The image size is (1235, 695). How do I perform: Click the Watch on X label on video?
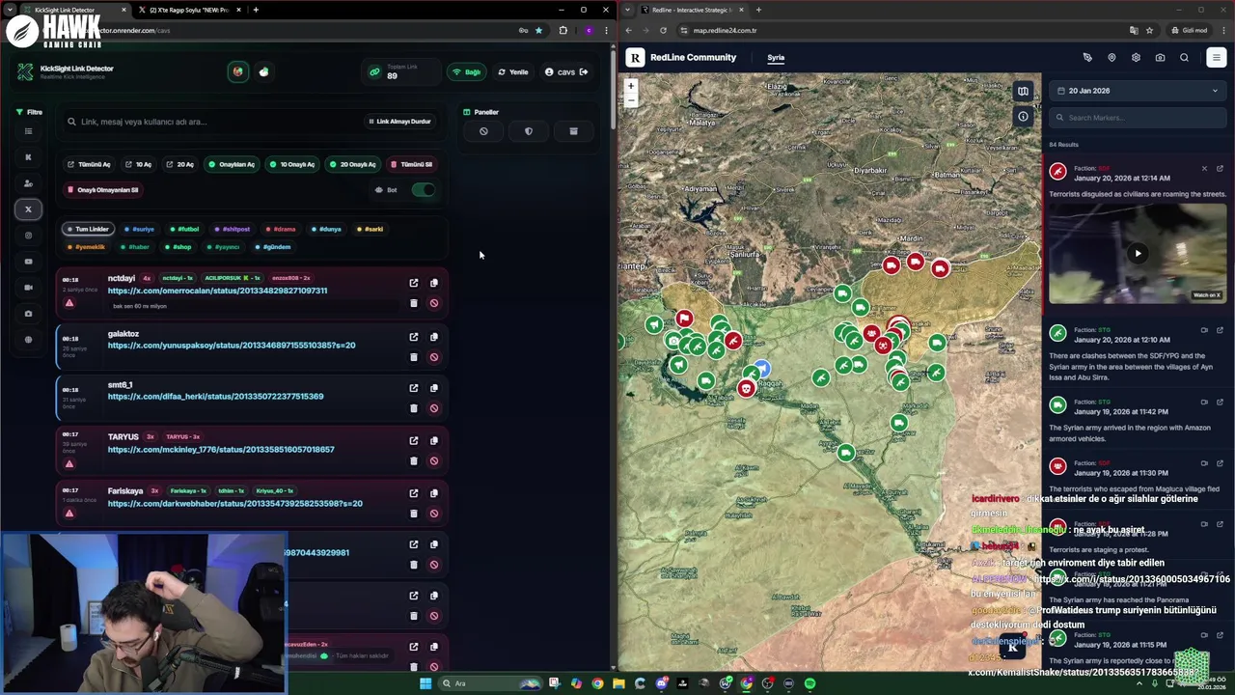(1207, 295)
